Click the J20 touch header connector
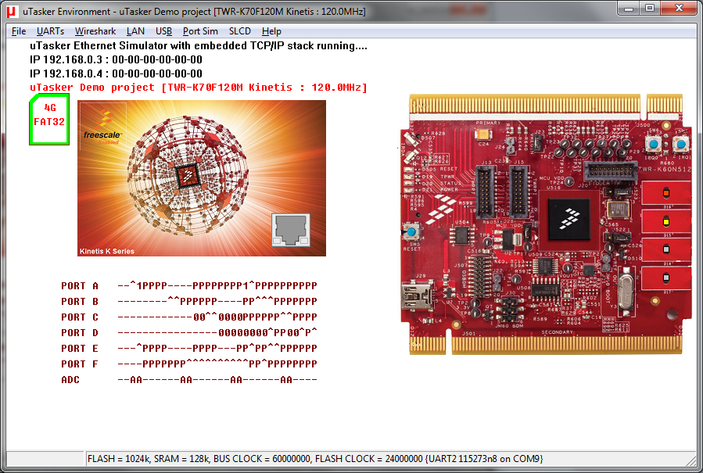Image resolution: width=703 pixels, height=473 pixels. point(611,170)
